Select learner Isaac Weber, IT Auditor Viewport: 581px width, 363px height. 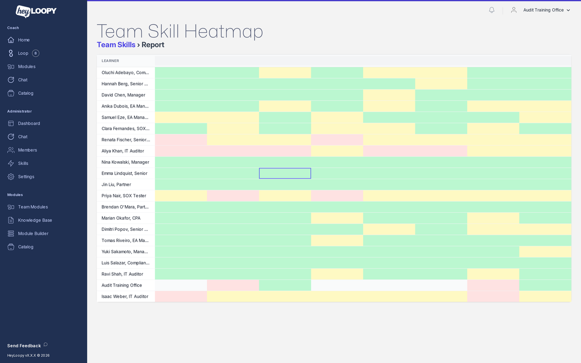126,296
